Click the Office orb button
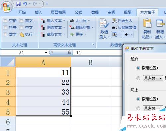 click(6, 7)
